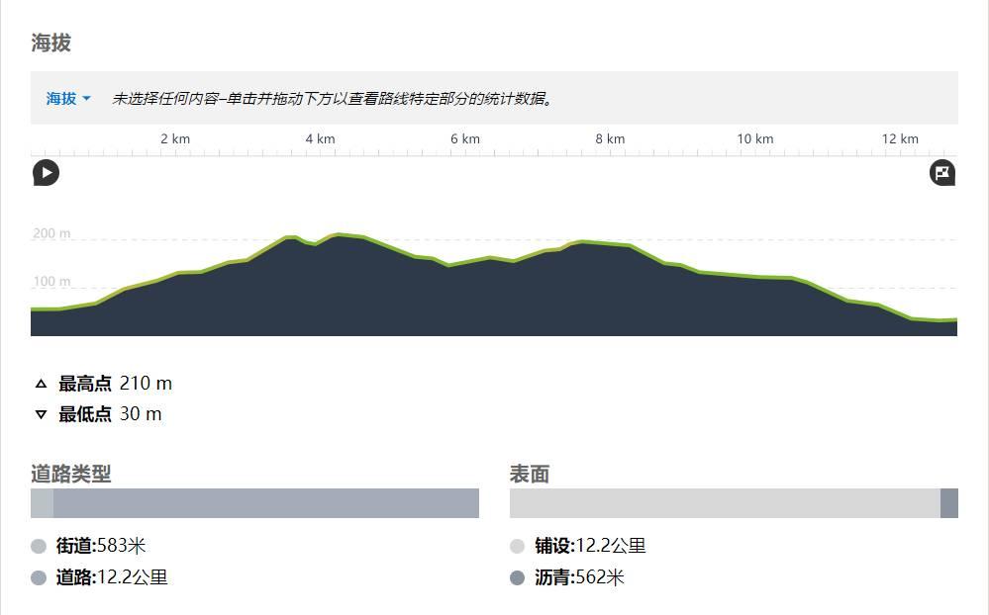Click the 沥青 legend dot

[x=517, y=578]
